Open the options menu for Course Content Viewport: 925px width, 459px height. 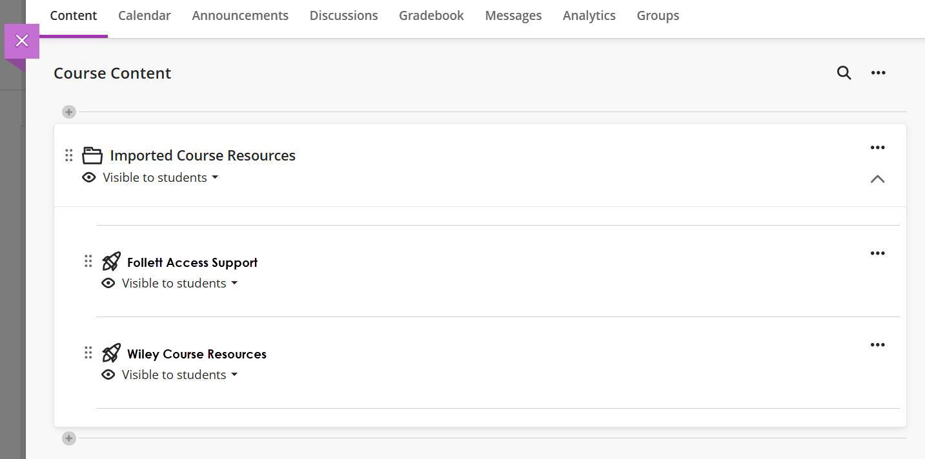[x=878, y=73]
